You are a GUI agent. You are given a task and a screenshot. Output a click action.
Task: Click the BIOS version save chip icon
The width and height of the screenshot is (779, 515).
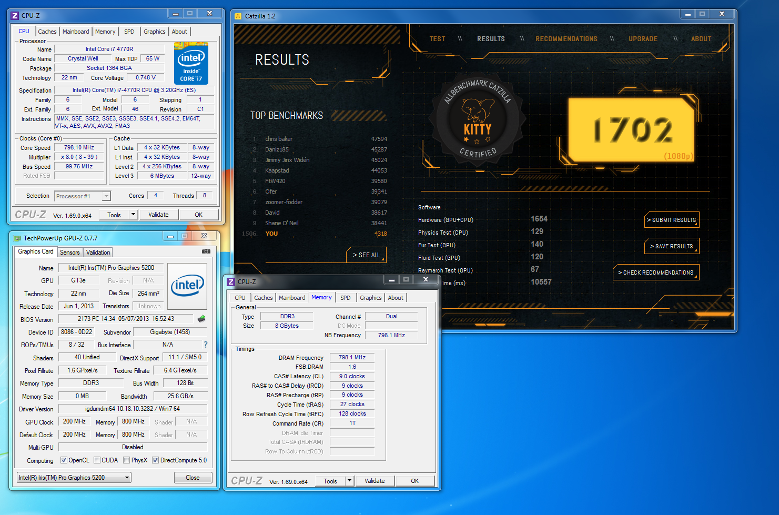click(201, 319)
